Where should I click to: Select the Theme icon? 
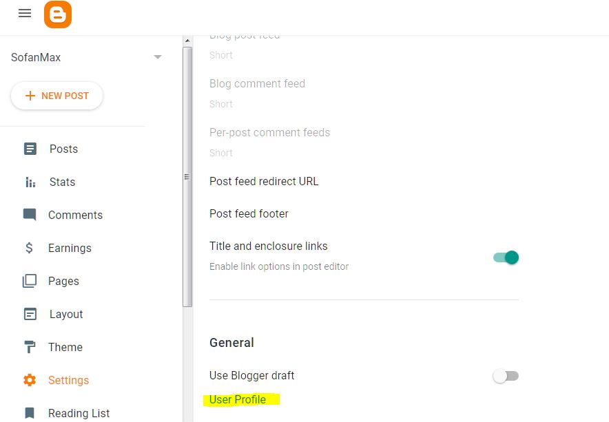[30, 347]
